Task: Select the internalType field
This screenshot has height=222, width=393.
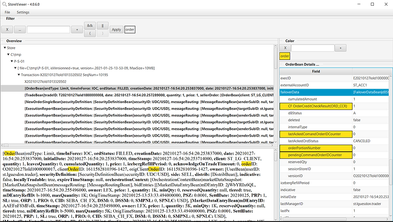Action: pyautogui.click(x=316, y=127)
